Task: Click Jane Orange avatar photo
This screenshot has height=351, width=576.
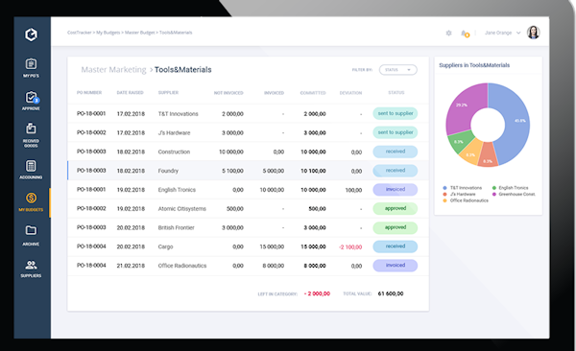Action: pyautogui.click(x=534, y=33)
